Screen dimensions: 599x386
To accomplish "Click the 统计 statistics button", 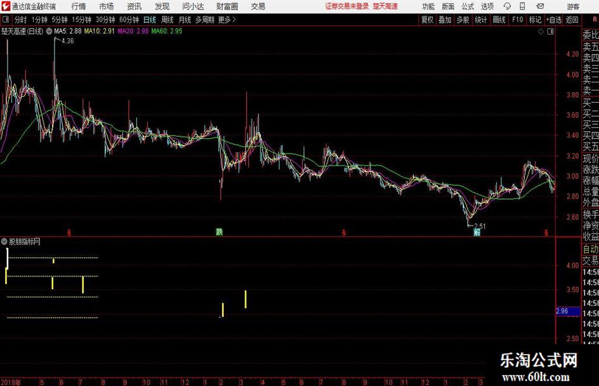I will (x=480, y=20).
